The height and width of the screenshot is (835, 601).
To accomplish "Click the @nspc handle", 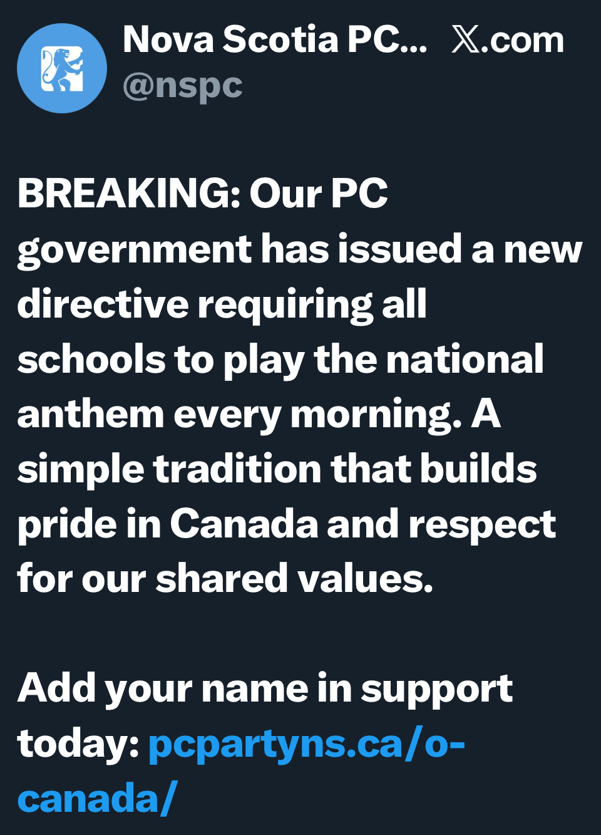I will (x=182, y=86).
